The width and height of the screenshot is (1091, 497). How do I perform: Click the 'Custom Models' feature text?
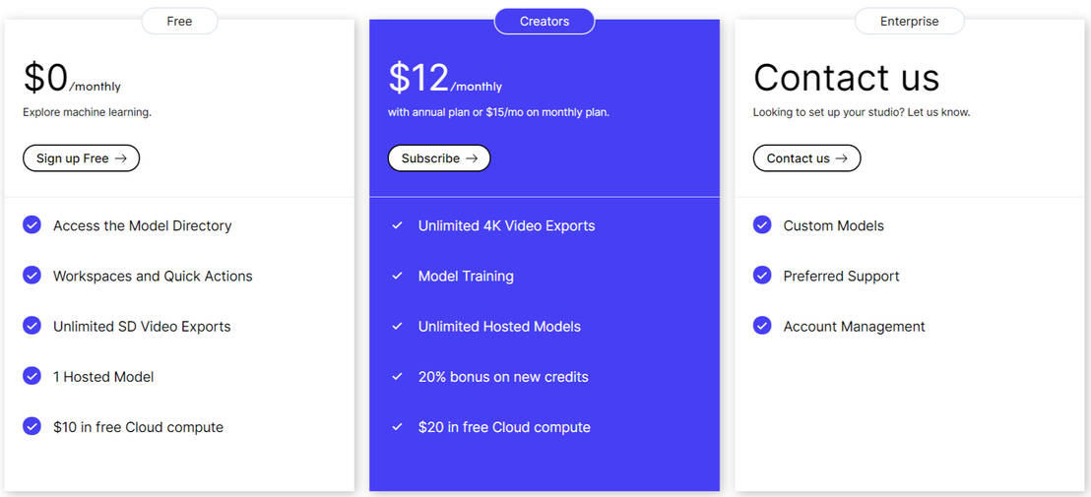click(x=834, y=226)
